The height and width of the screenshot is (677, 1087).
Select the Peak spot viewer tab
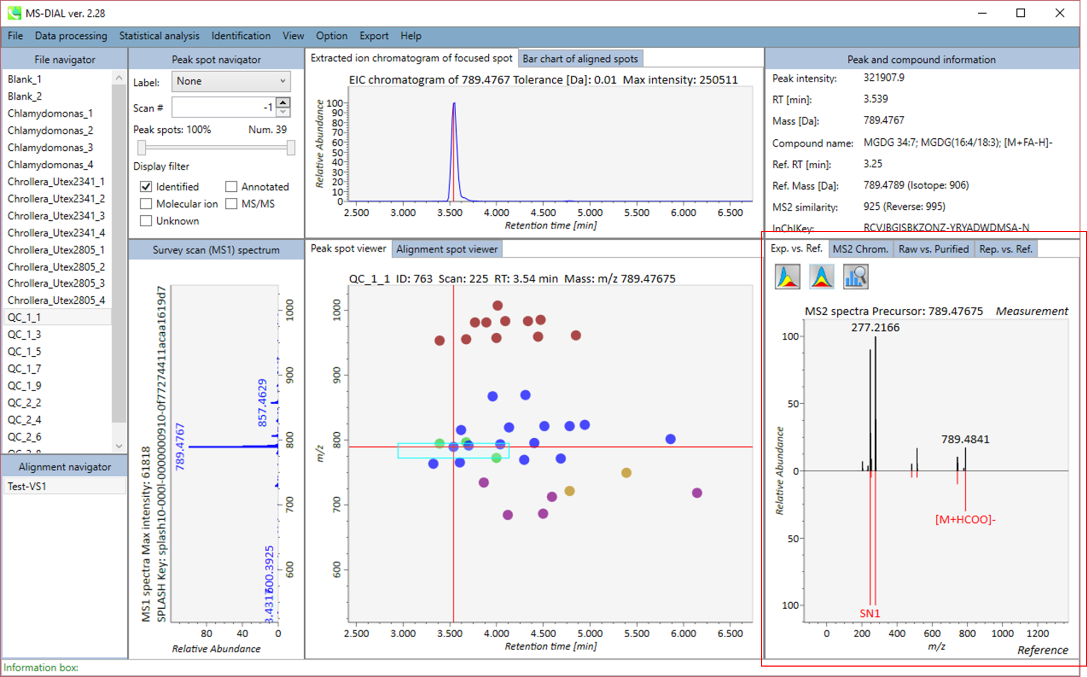coord(348,249)
